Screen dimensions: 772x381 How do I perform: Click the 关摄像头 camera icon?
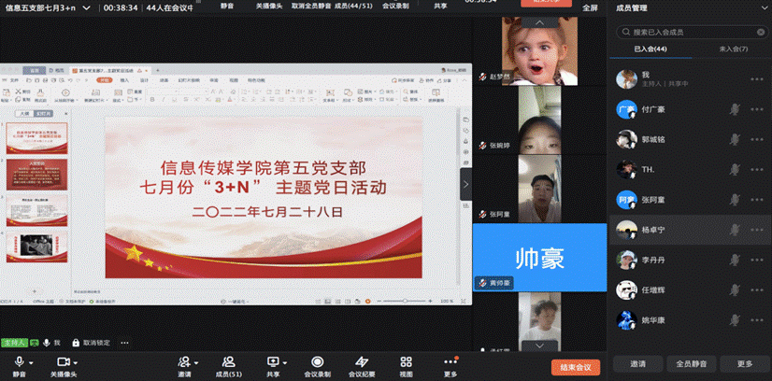coord(63,361)
